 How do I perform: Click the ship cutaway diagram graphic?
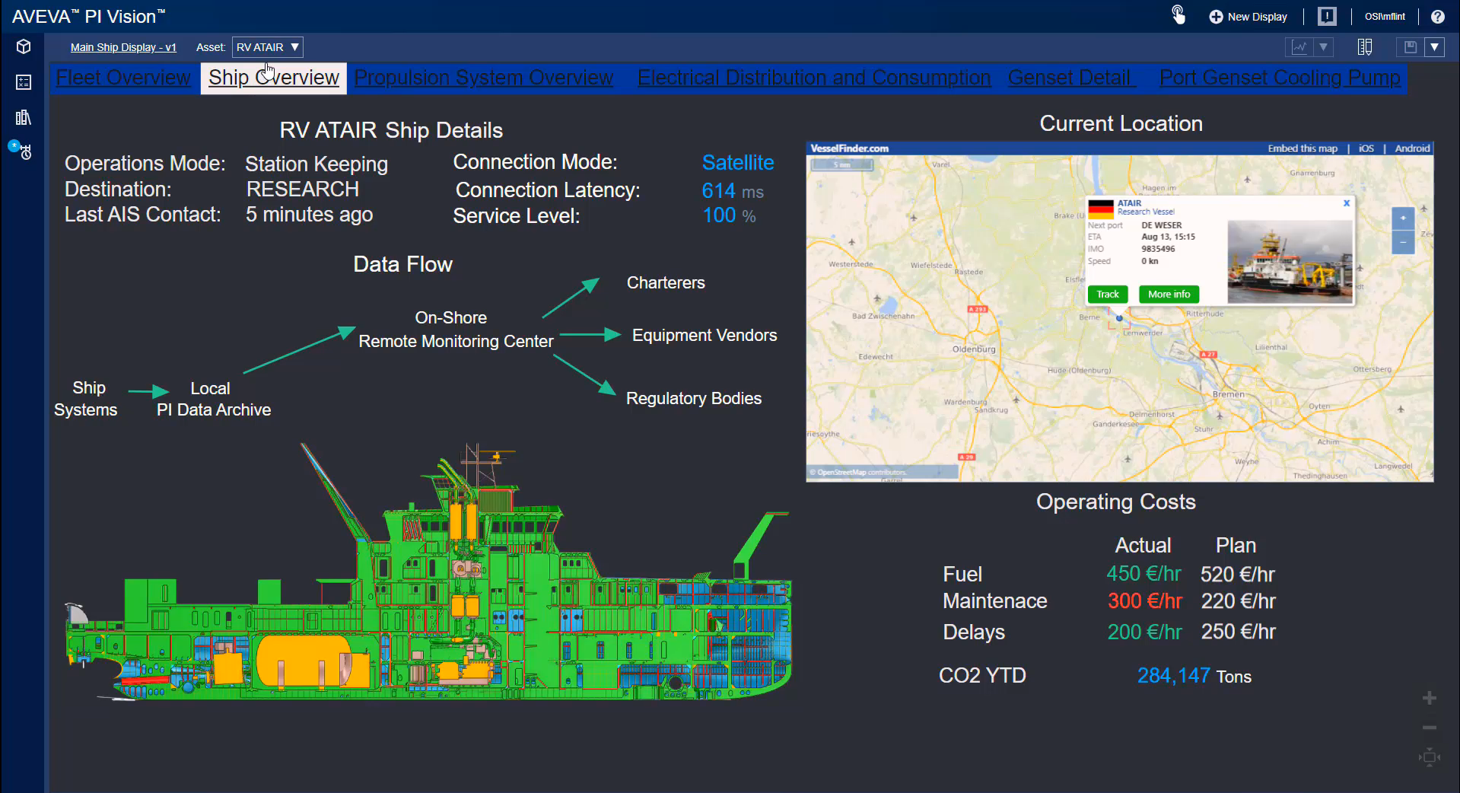pyautogui.click(x=428, y=572)
